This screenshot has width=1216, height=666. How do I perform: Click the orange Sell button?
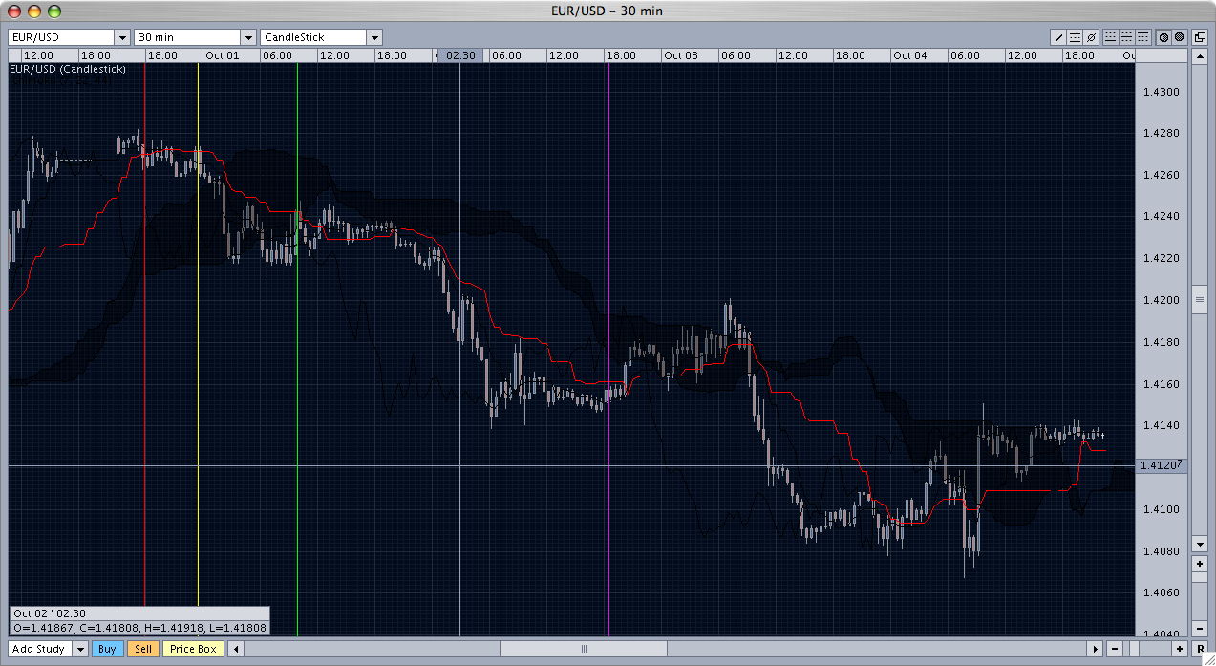[x=143, y=649]
